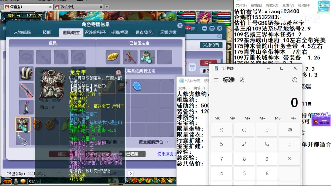This screenshot has width=331, height=186.
Task: Click the MS memory button
Action: click(x=278, y=118)
